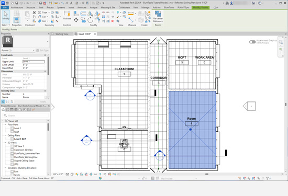Open the Select dropdown under Modify
The width and height of the screenshot is (288, 196).
point(6,25)
